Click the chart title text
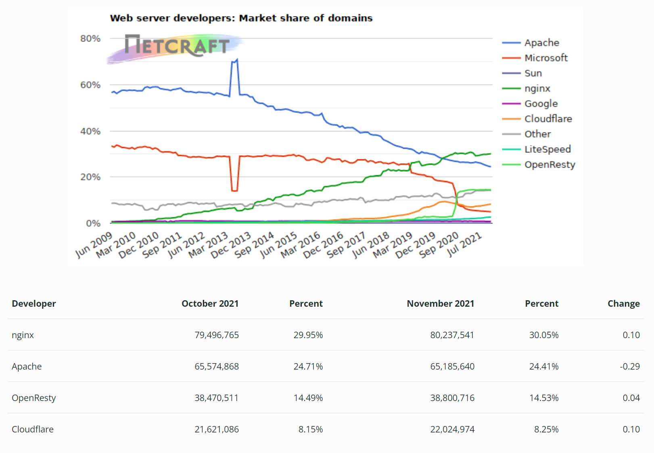This screenshot has height=453, width=654. tap(241, 18)
